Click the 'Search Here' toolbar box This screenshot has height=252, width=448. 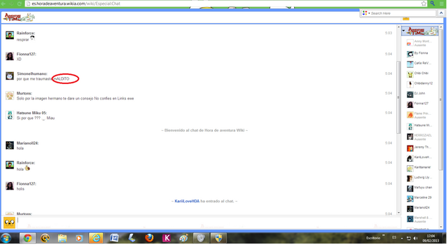[x=402, y=13]
